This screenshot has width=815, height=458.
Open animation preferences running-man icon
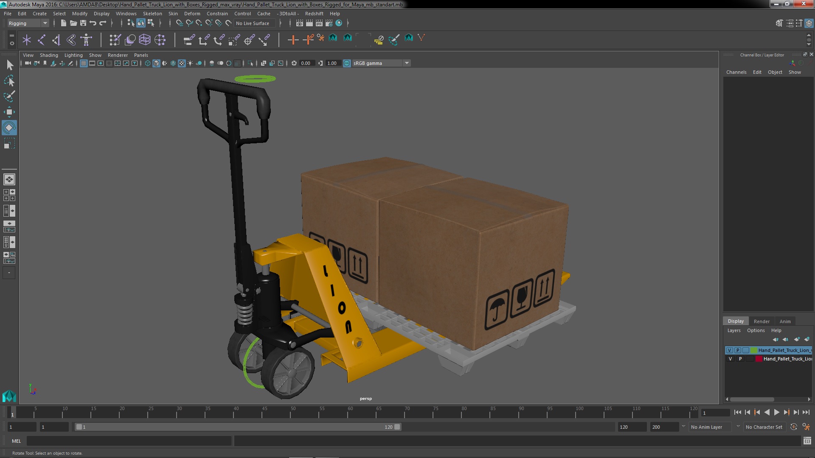coord(806,427)
